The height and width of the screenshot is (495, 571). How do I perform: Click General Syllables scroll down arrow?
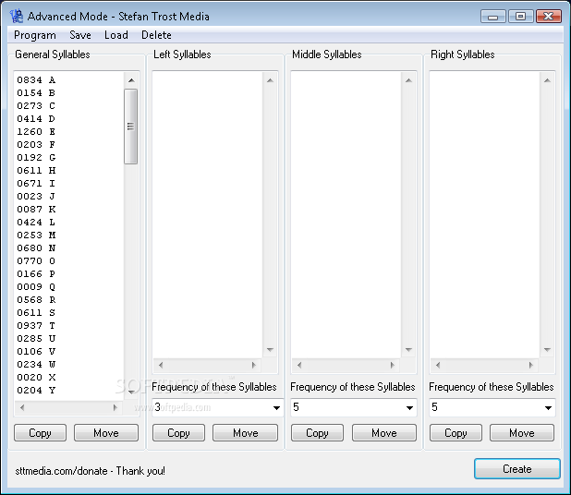pyautogui.click(x=131, y=392)
